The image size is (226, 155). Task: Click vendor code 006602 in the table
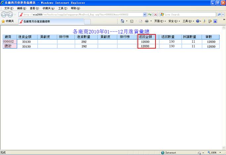pos(9,42)
